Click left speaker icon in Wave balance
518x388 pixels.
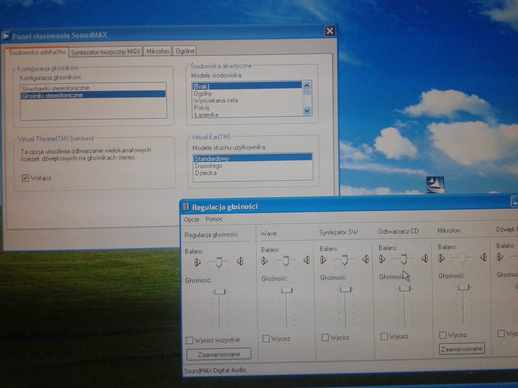[265, 260]
